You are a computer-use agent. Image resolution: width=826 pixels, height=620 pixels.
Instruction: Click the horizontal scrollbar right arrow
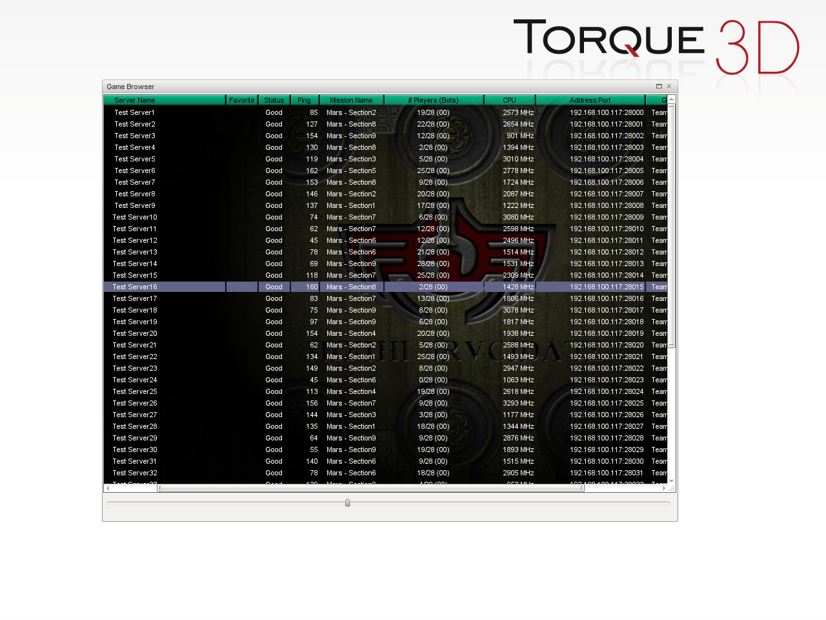(x=663, y=488)
